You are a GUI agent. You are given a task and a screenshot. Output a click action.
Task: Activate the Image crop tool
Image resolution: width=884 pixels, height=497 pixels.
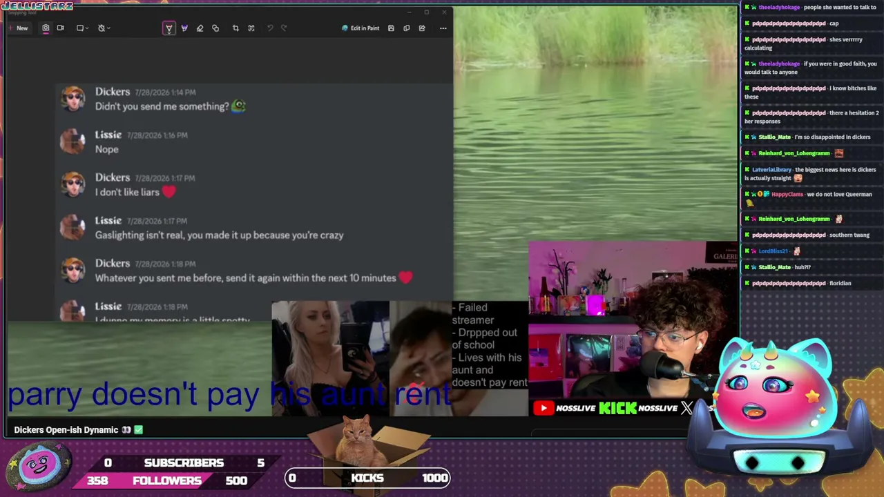[236, 28]
